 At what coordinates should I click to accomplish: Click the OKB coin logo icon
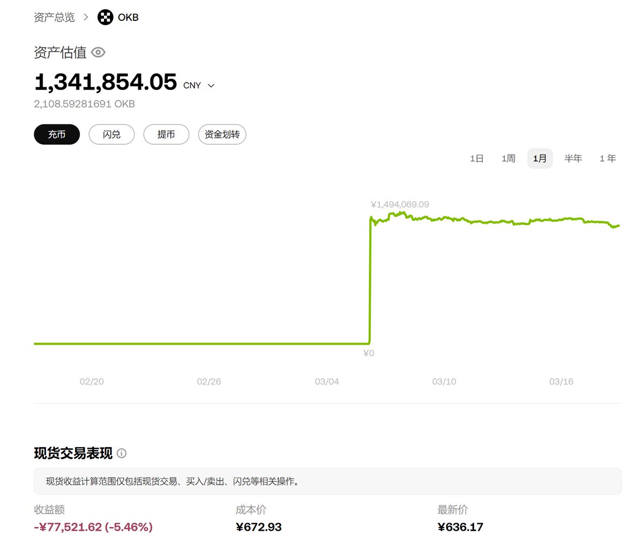click(x=105, y=17)
